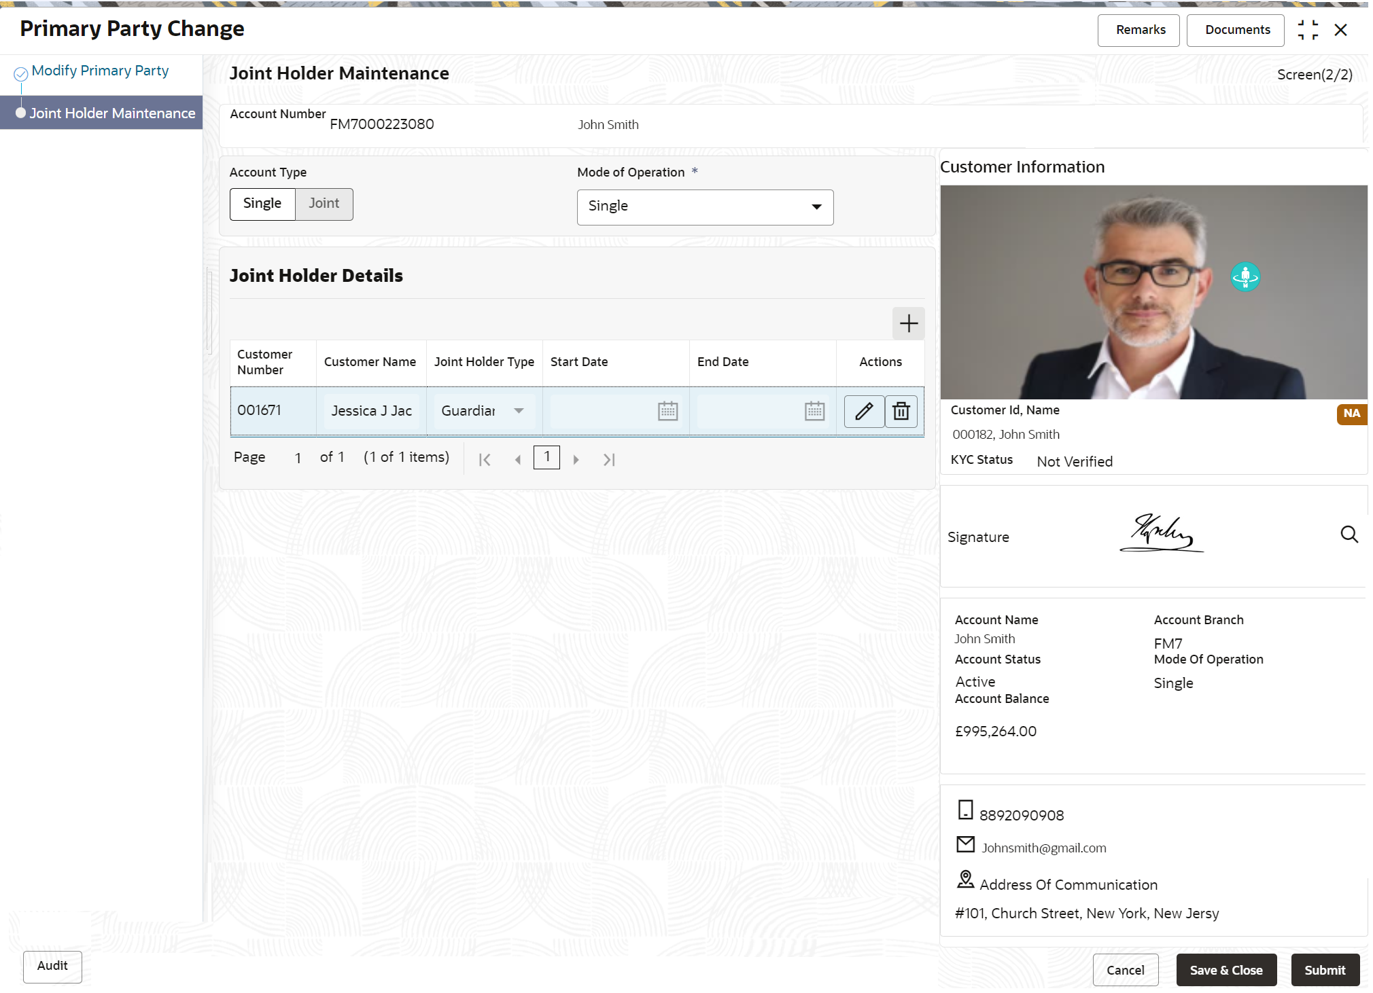
Task: Click the customer photo thumbnail
Action: 1153,292
